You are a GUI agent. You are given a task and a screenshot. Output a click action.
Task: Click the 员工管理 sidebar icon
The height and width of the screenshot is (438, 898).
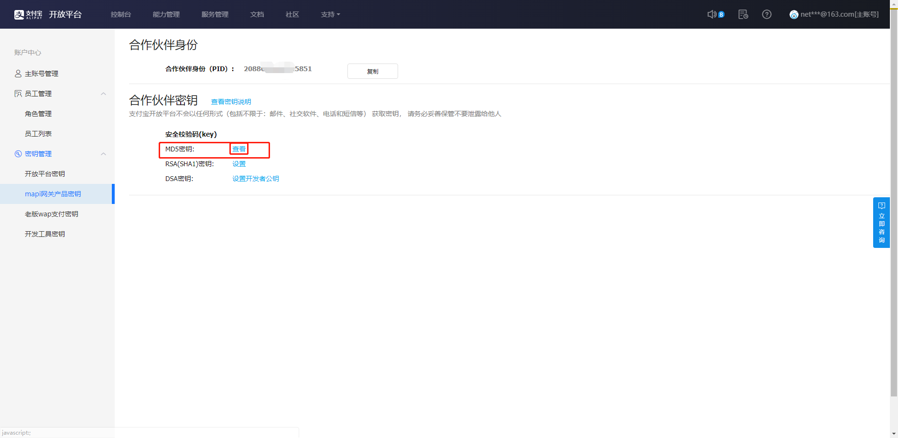[x=18, y=94]
